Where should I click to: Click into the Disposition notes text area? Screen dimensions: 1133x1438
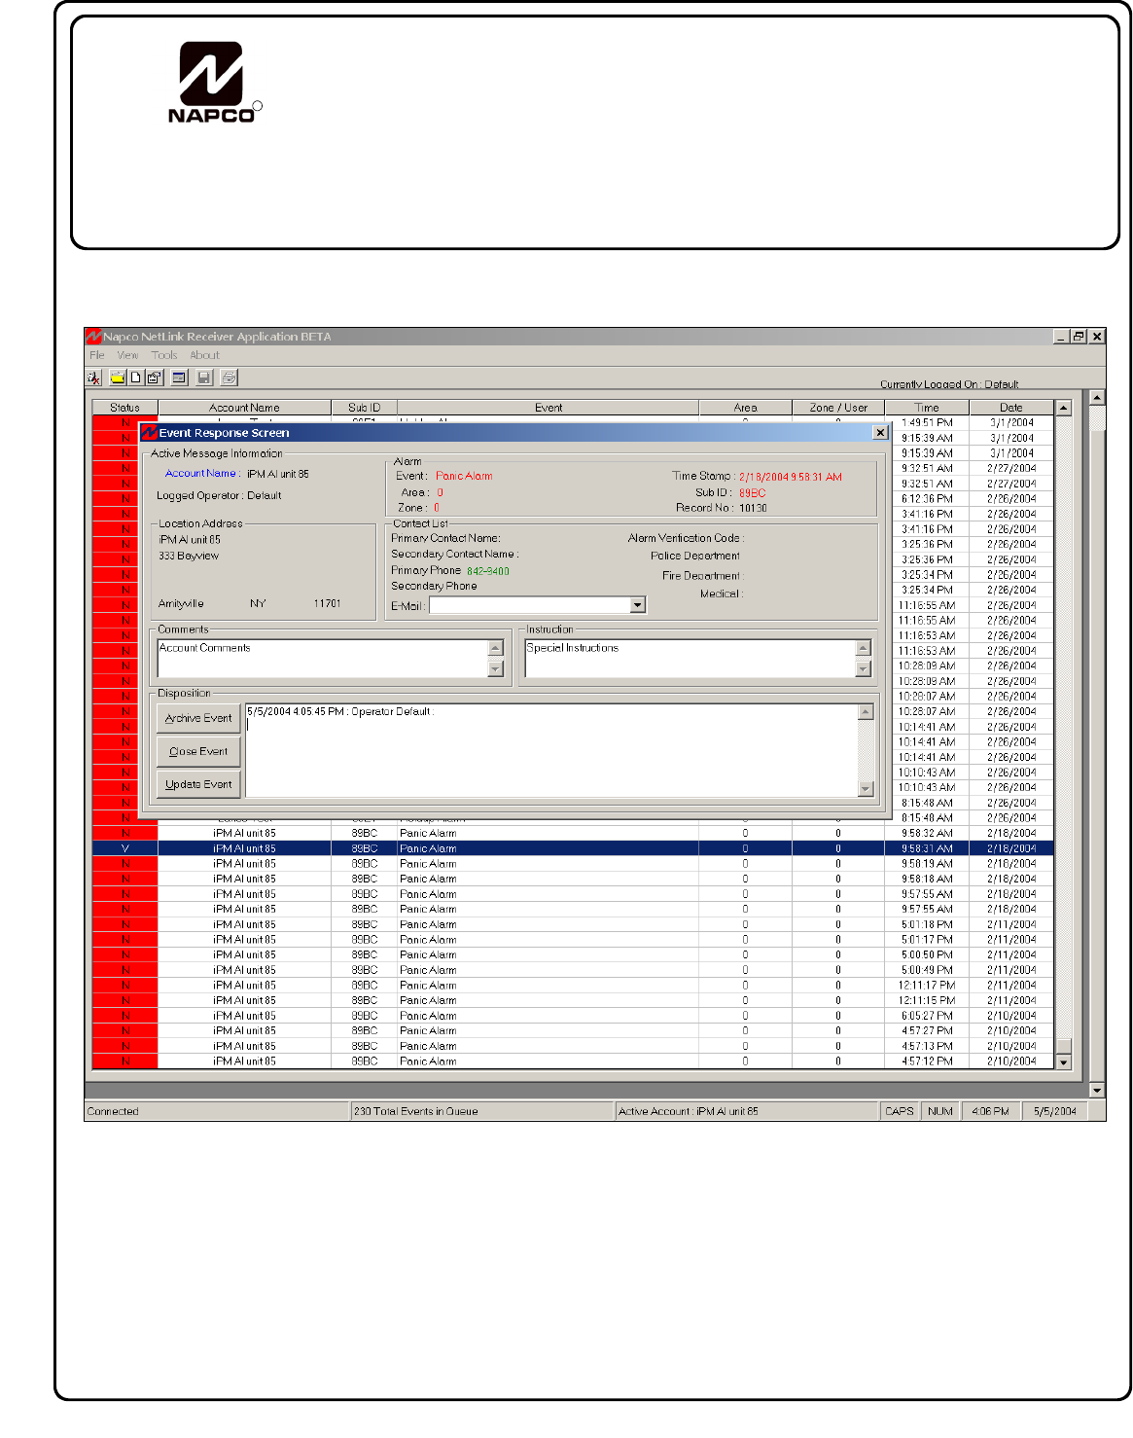551,750
